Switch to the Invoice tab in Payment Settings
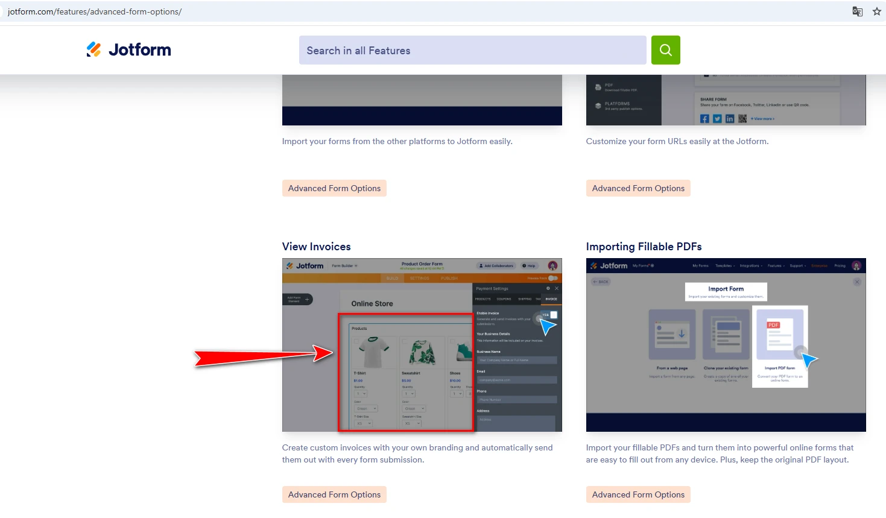886x518 pixels. click(x=551, y=299)
